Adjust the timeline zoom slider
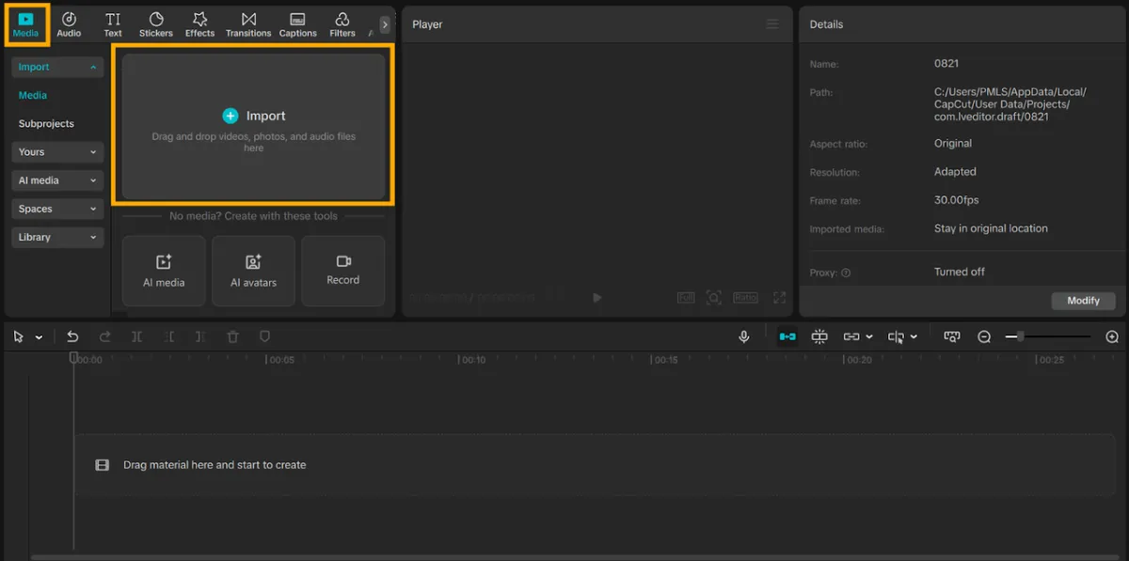 point(1048,336)
